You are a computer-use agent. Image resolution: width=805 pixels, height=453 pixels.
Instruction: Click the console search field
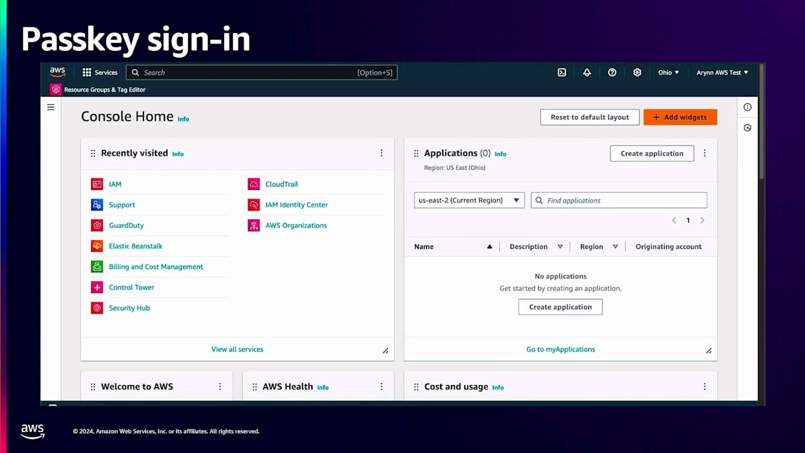262,72
